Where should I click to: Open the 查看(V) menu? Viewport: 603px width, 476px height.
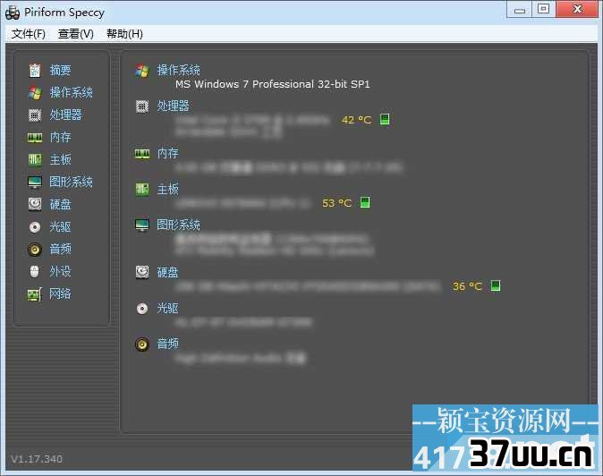[76, 34]
